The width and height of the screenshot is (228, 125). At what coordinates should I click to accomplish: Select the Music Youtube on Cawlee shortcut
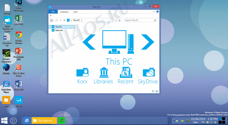[x=8, y=24]
